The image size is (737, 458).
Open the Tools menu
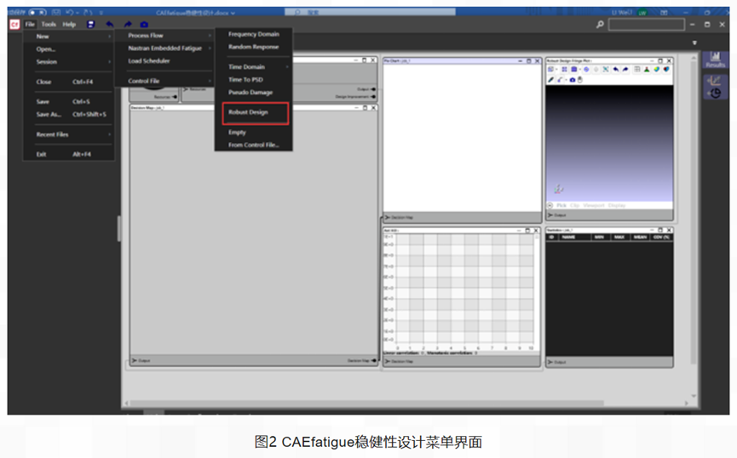point(49,24)
